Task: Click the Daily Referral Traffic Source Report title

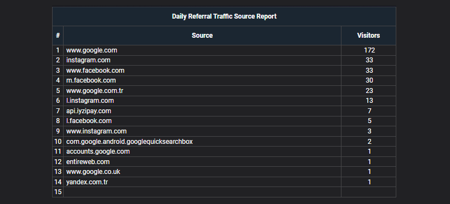Action: tap(224, 16)
